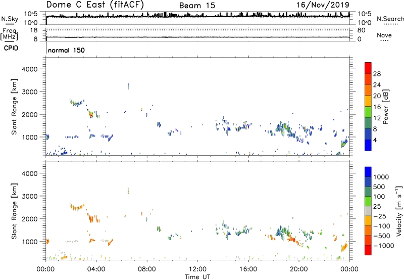Click the date "16/Nov/2019"

(x=323, y=5)
